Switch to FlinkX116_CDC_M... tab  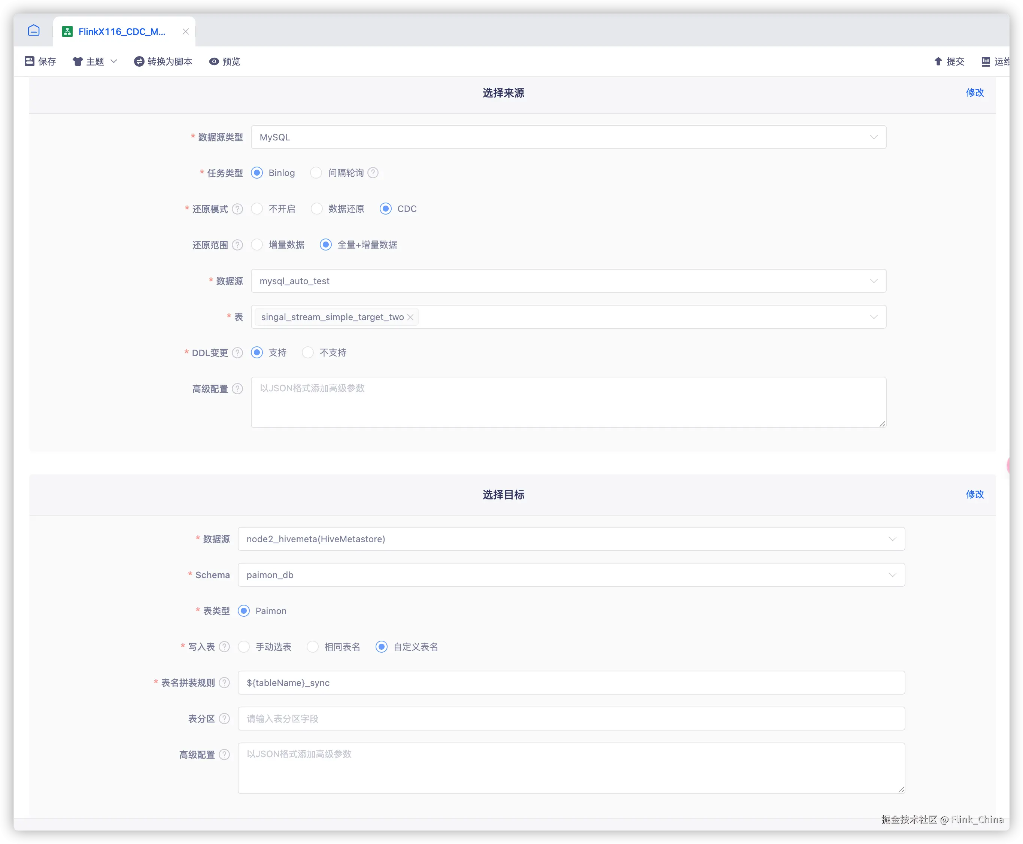[x=122, y=31]
